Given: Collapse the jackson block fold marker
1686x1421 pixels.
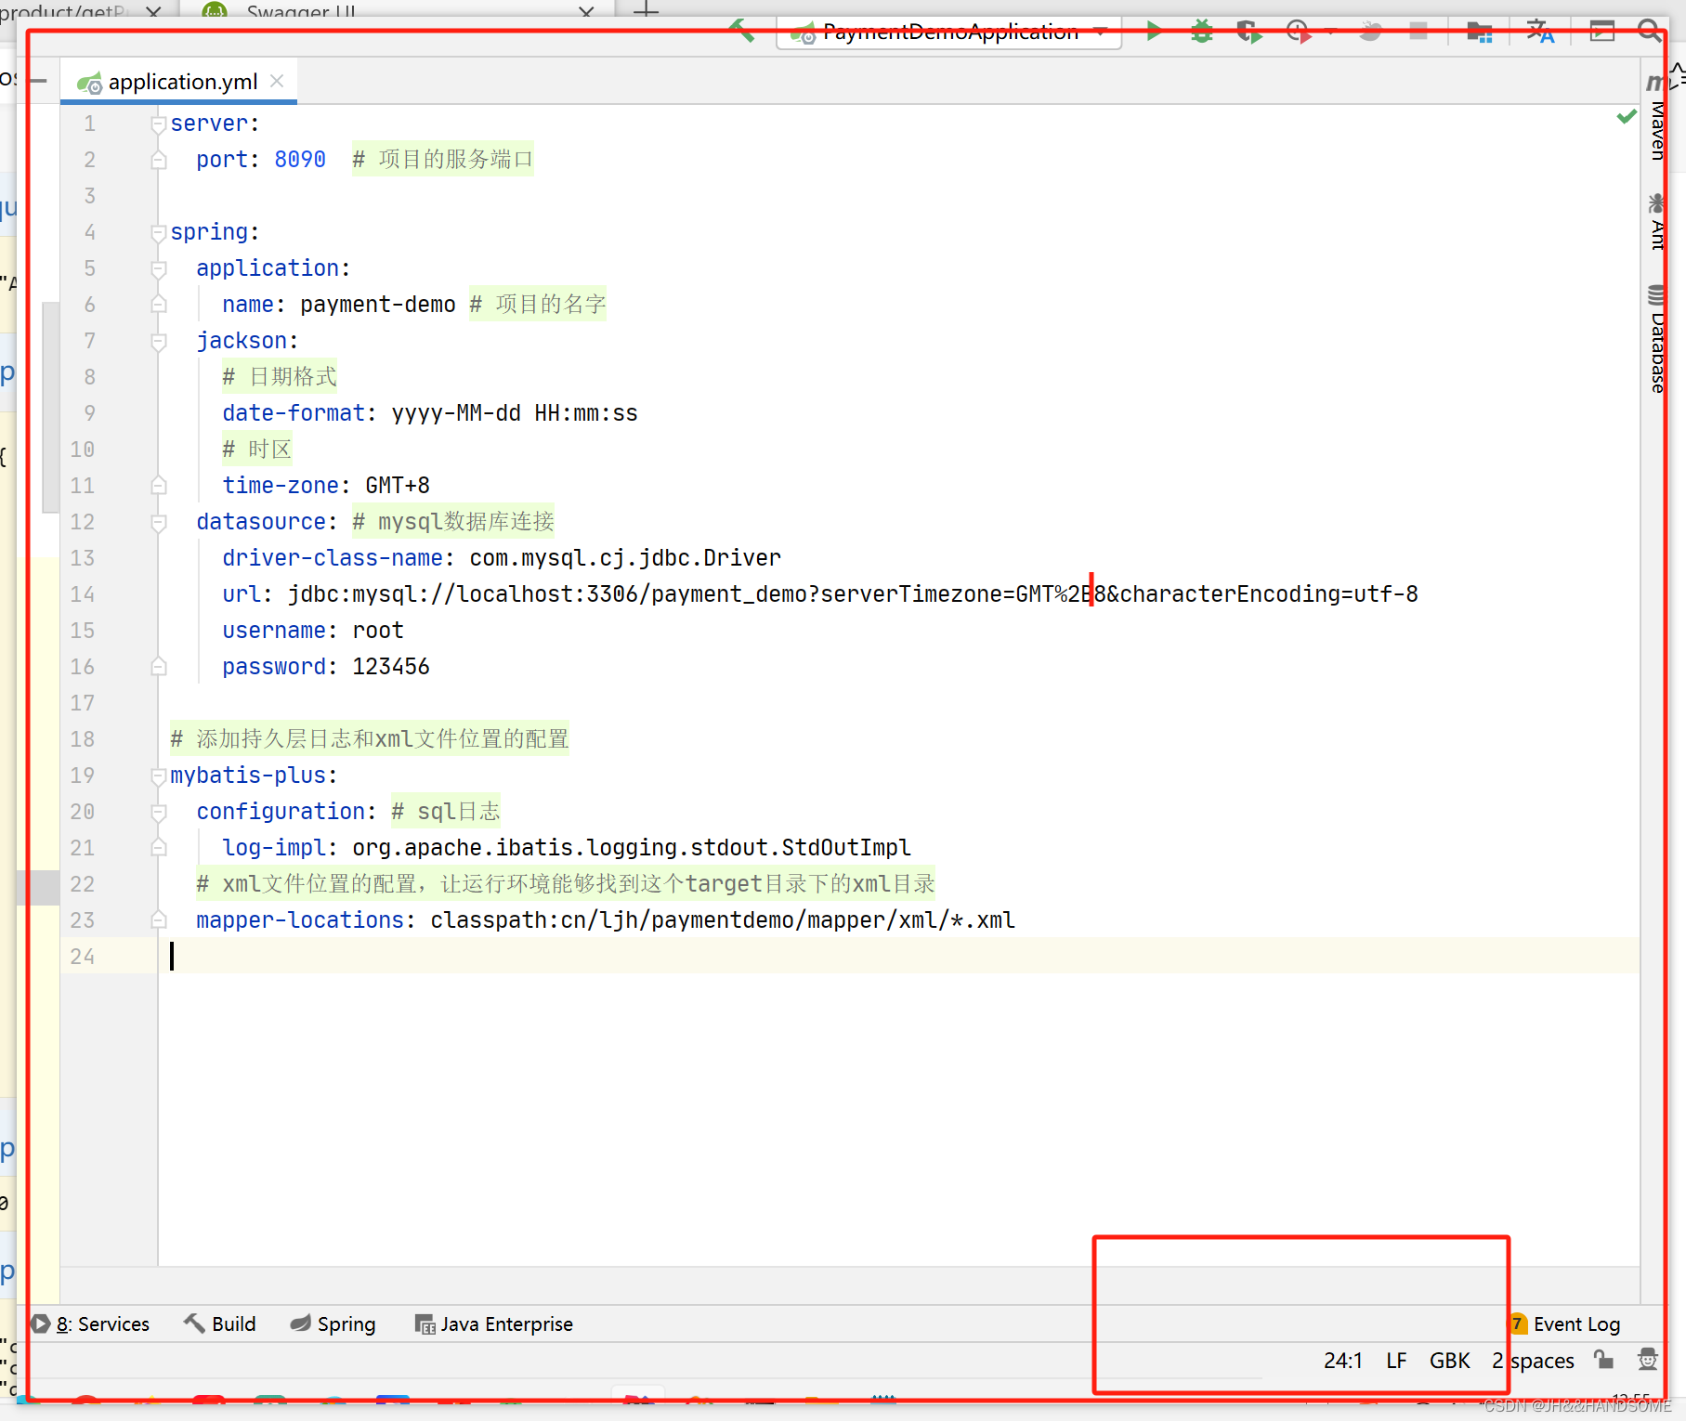Looking at the screenshot, I should pos(159,341).
